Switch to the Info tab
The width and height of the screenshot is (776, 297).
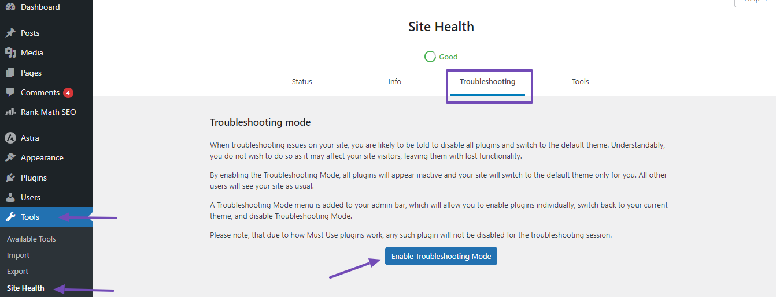click(395, 82)
